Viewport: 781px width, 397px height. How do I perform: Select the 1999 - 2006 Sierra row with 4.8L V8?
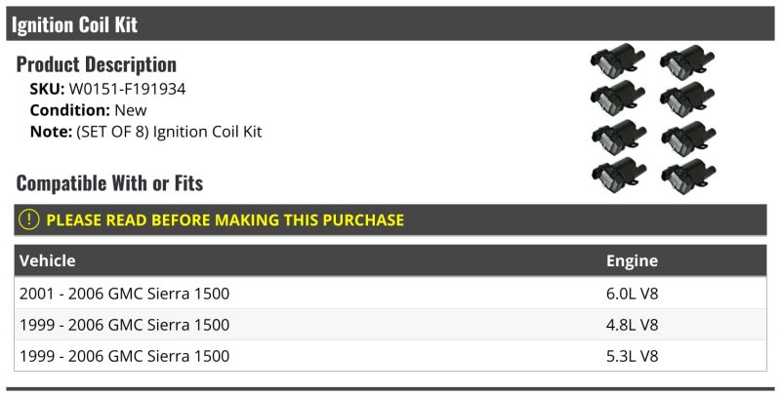(x=390, y=325)
